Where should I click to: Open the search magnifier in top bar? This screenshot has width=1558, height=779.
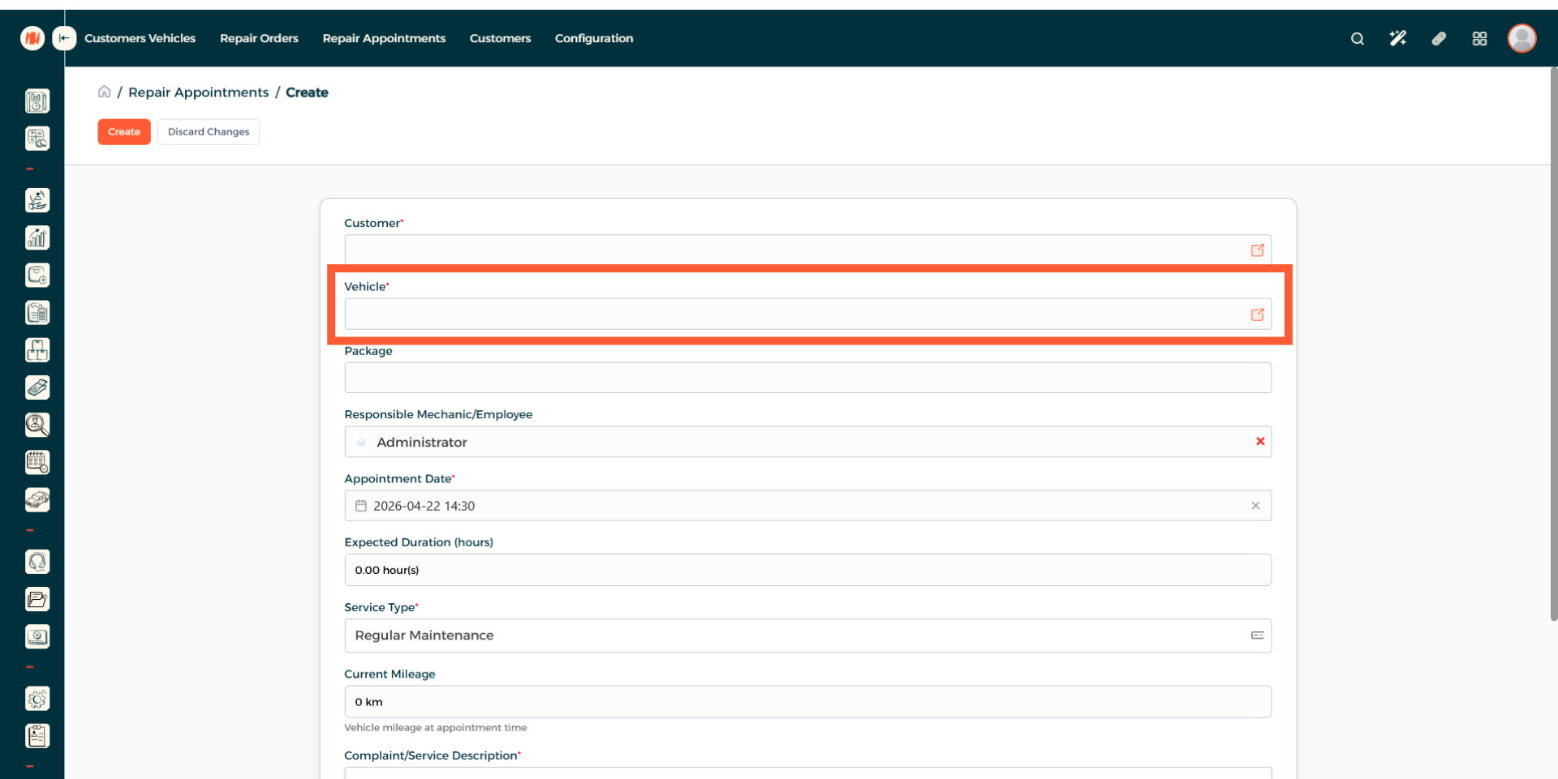(x=1357, y=39)
